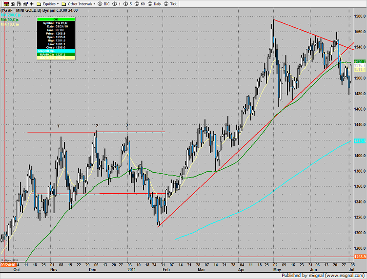Click the first red and yellow toolbar icon
Viewport: 367px width, 279px height.
point(6,4)
